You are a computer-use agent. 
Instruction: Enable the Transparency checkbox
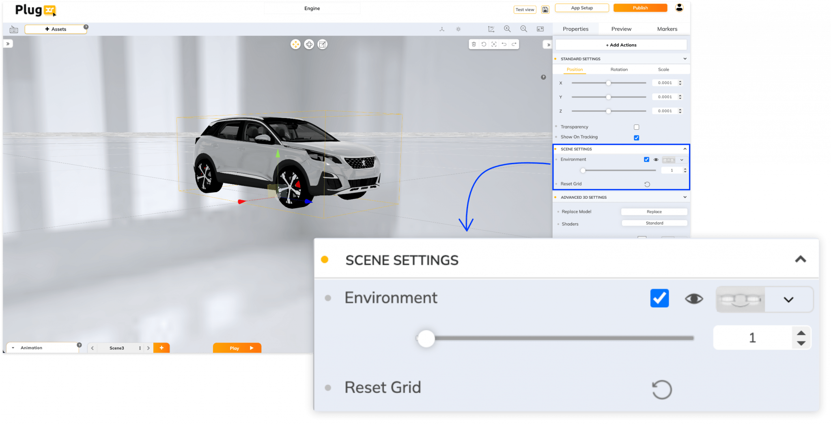pos(636,126)
